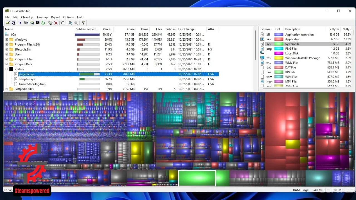Image resolution: width=356 pixels, height=200 pixels.
Task: Sort by the > Size column header
Action: [x=125, y=29]
